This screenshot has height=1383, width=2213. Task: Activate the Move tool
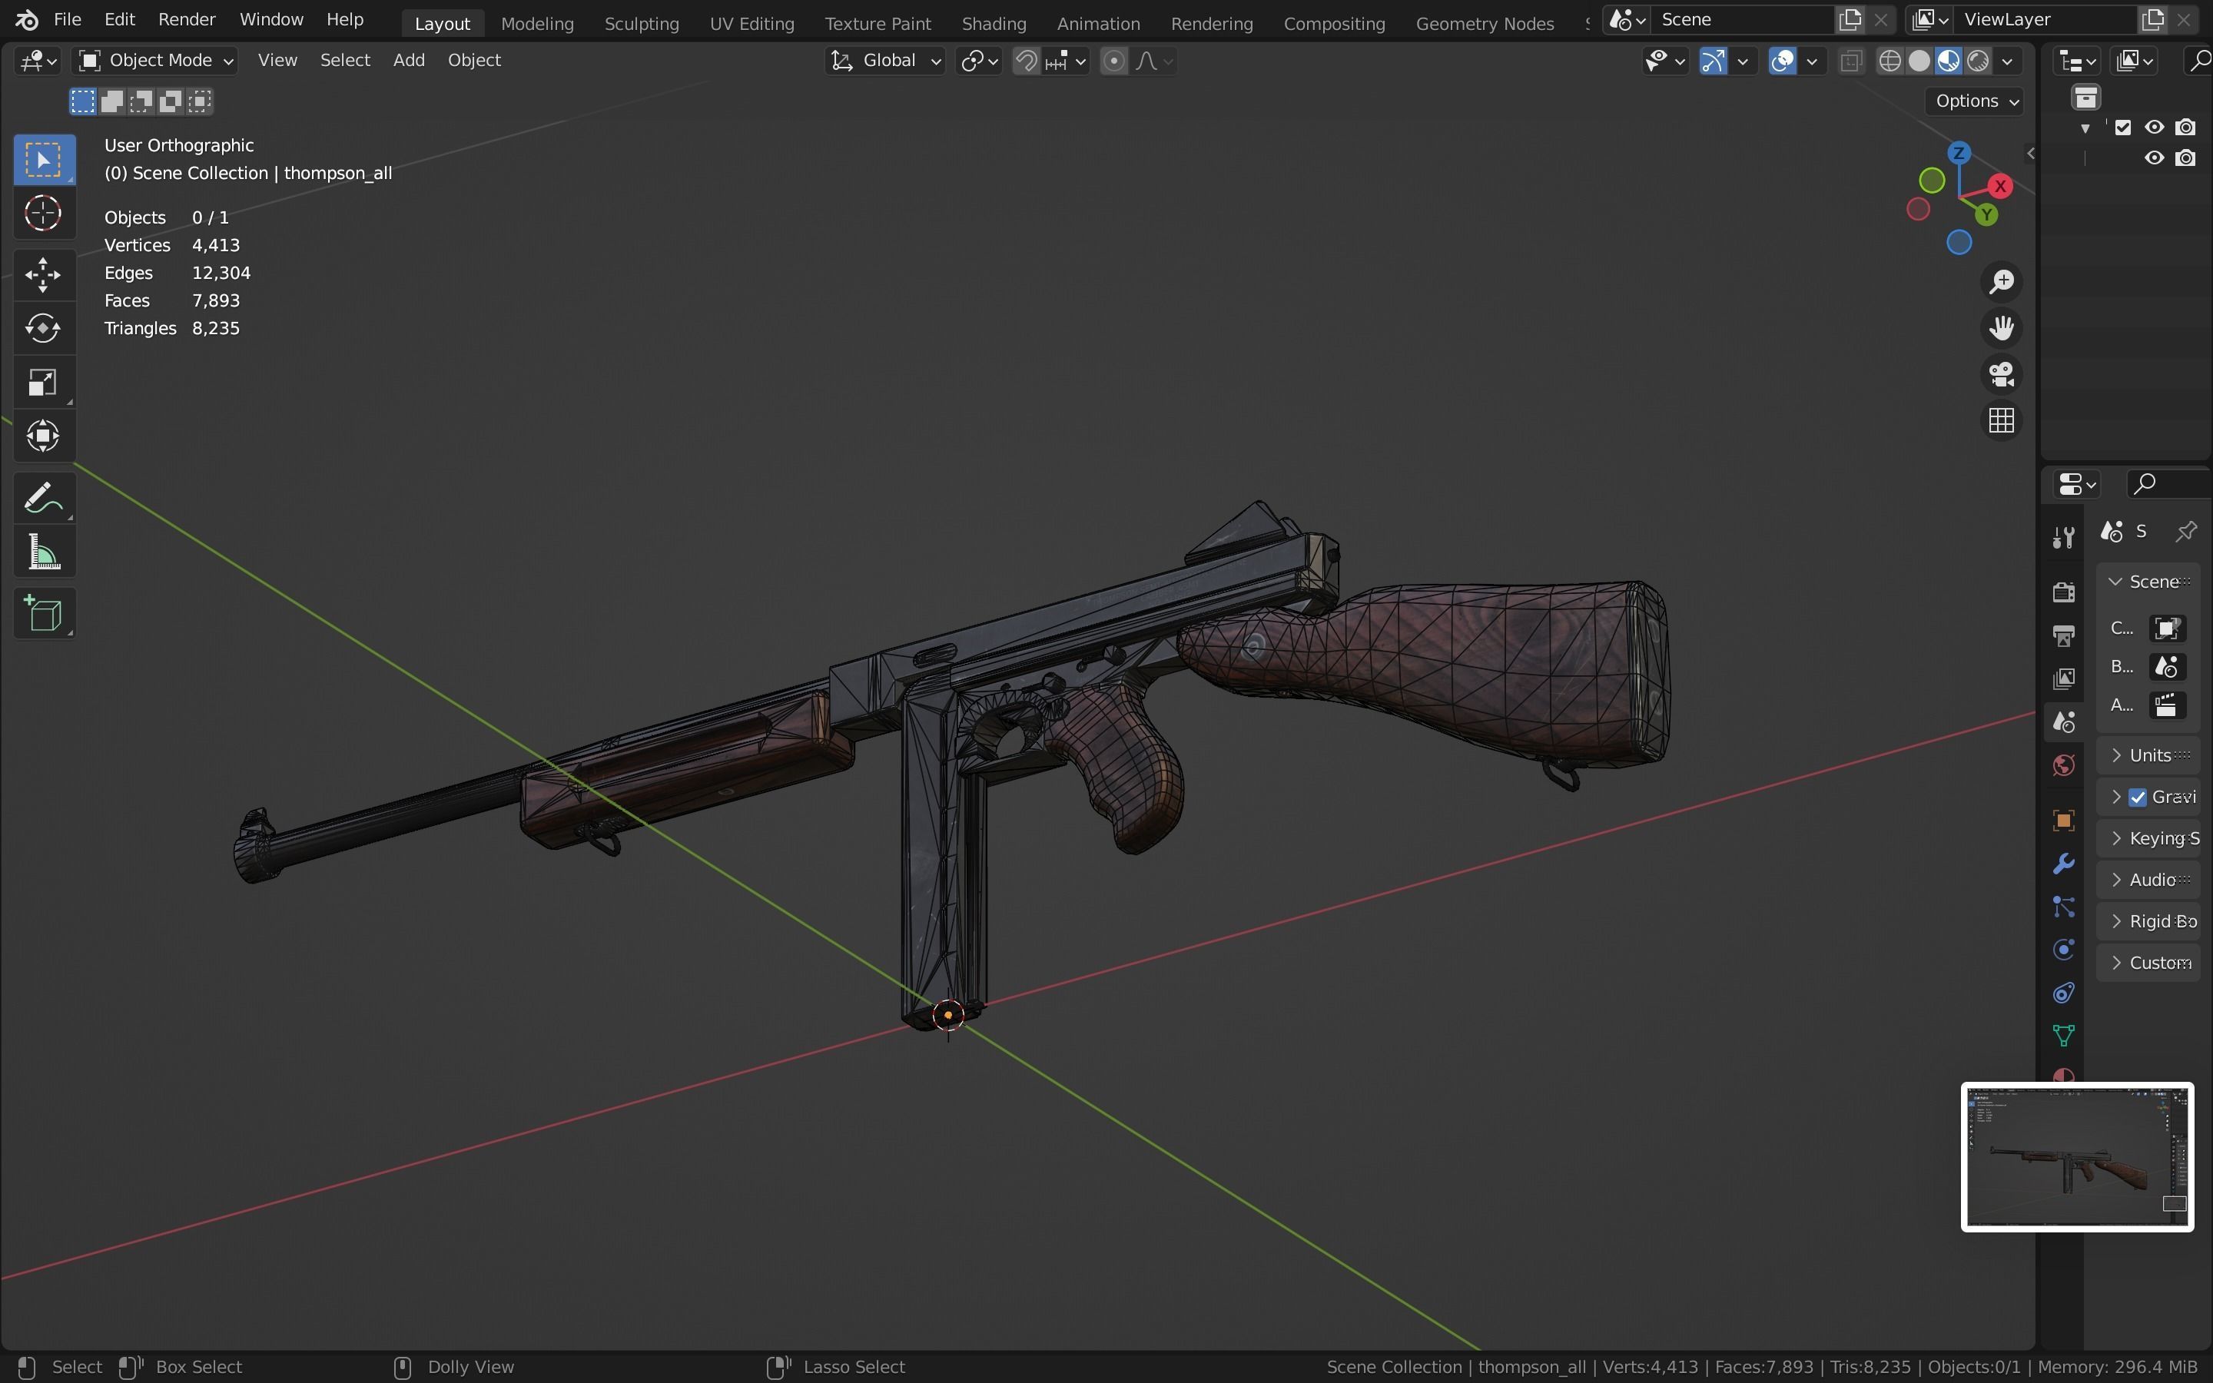click(x=43, y=274)
